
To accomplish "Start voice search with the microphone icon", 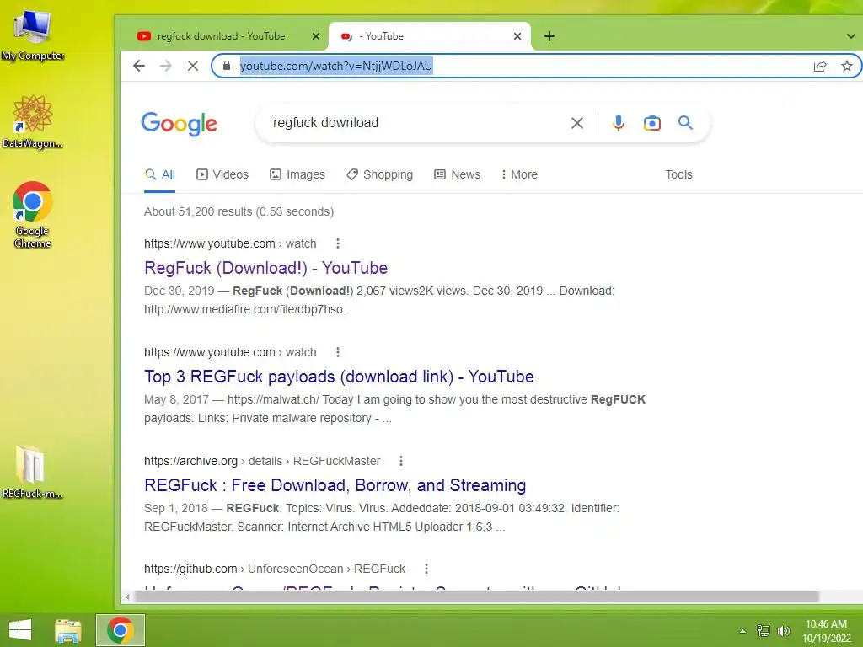I will [619, 123].
